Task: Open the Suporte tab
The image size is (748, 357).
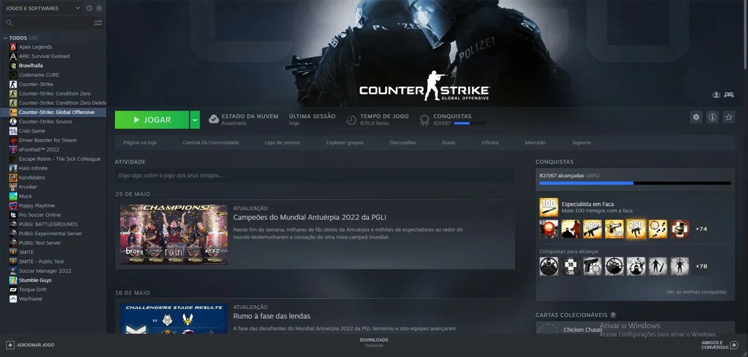Action: (581, 142)
